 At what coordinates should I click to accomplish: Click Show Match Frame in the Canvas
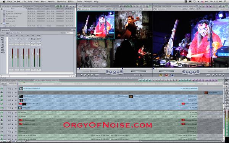[223, 75]
